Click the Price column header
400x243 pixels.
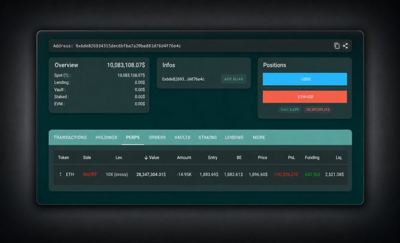point(263,158)
